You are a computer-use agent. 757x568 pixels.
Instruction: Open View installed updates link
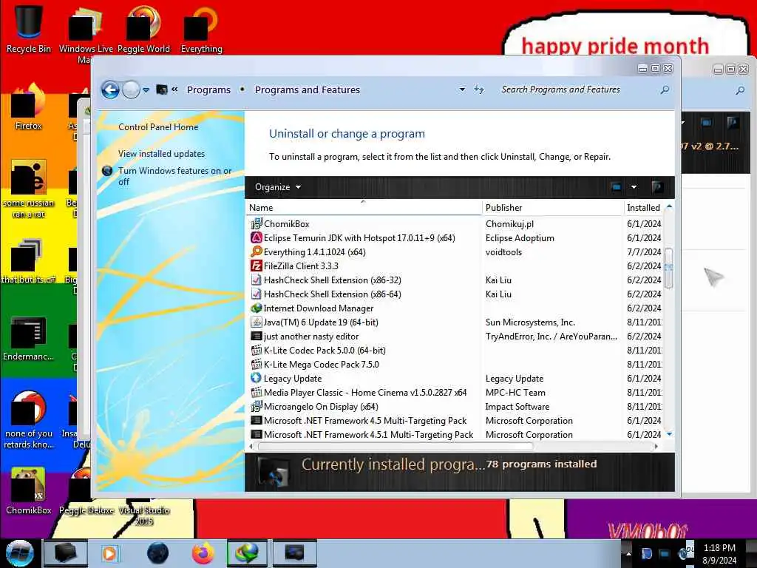161,154
